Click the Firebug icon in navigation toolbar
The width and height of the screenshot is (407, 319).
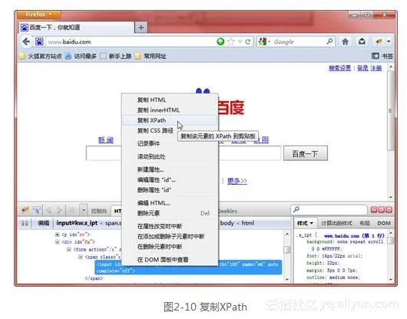tap(379, 41)
